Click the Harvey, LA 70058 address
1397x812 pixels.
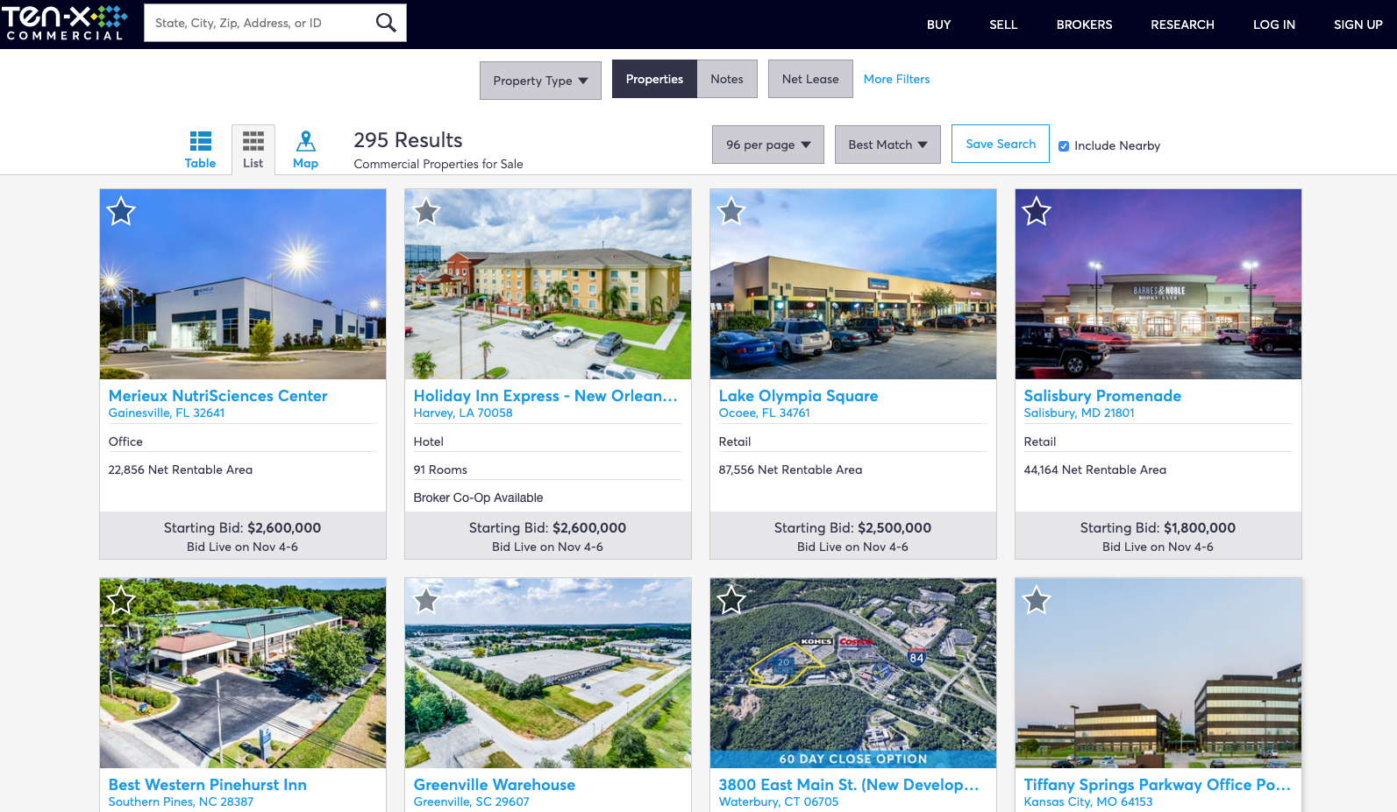pyautogui.click(x=463, y=413)
